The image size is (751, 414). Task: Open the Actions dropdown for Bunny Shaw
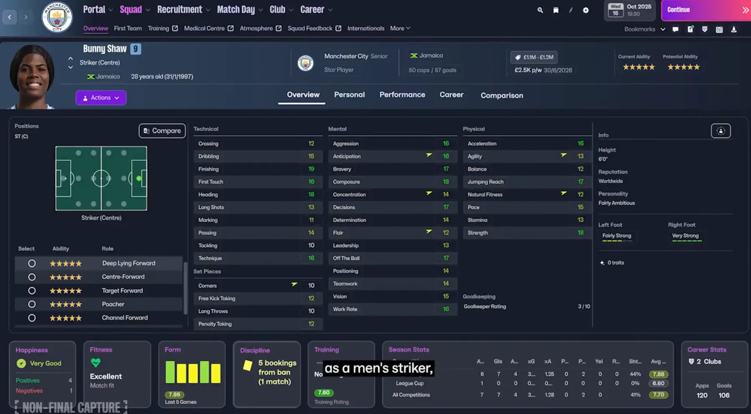[101, 98]
